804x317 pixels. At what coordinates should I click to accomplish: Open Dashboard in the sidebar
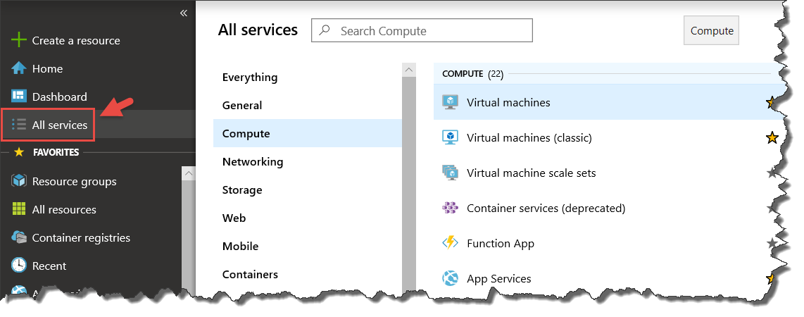59,97
